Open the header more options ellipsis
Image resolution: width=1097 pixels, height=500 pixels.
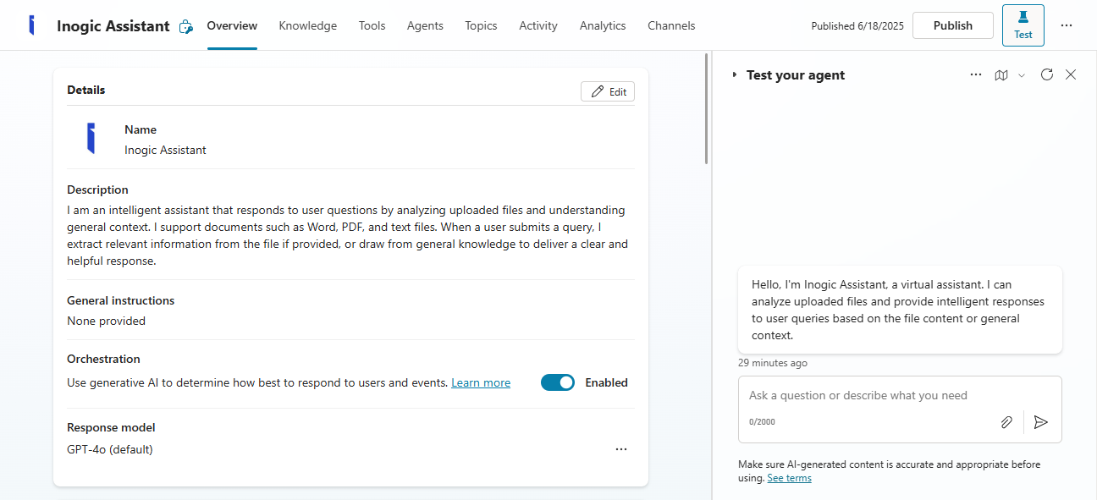click(x=1067, y=25)
